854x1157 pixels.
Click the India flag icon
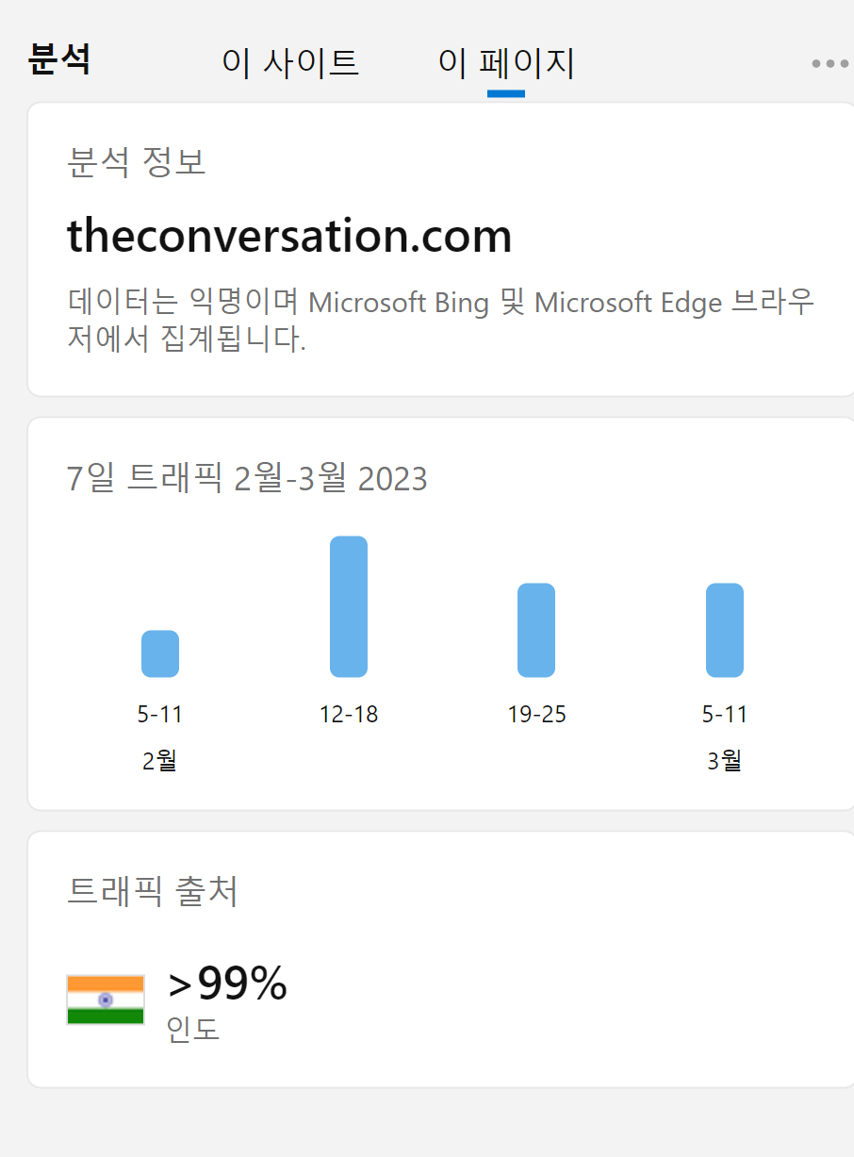click(105, 998)
